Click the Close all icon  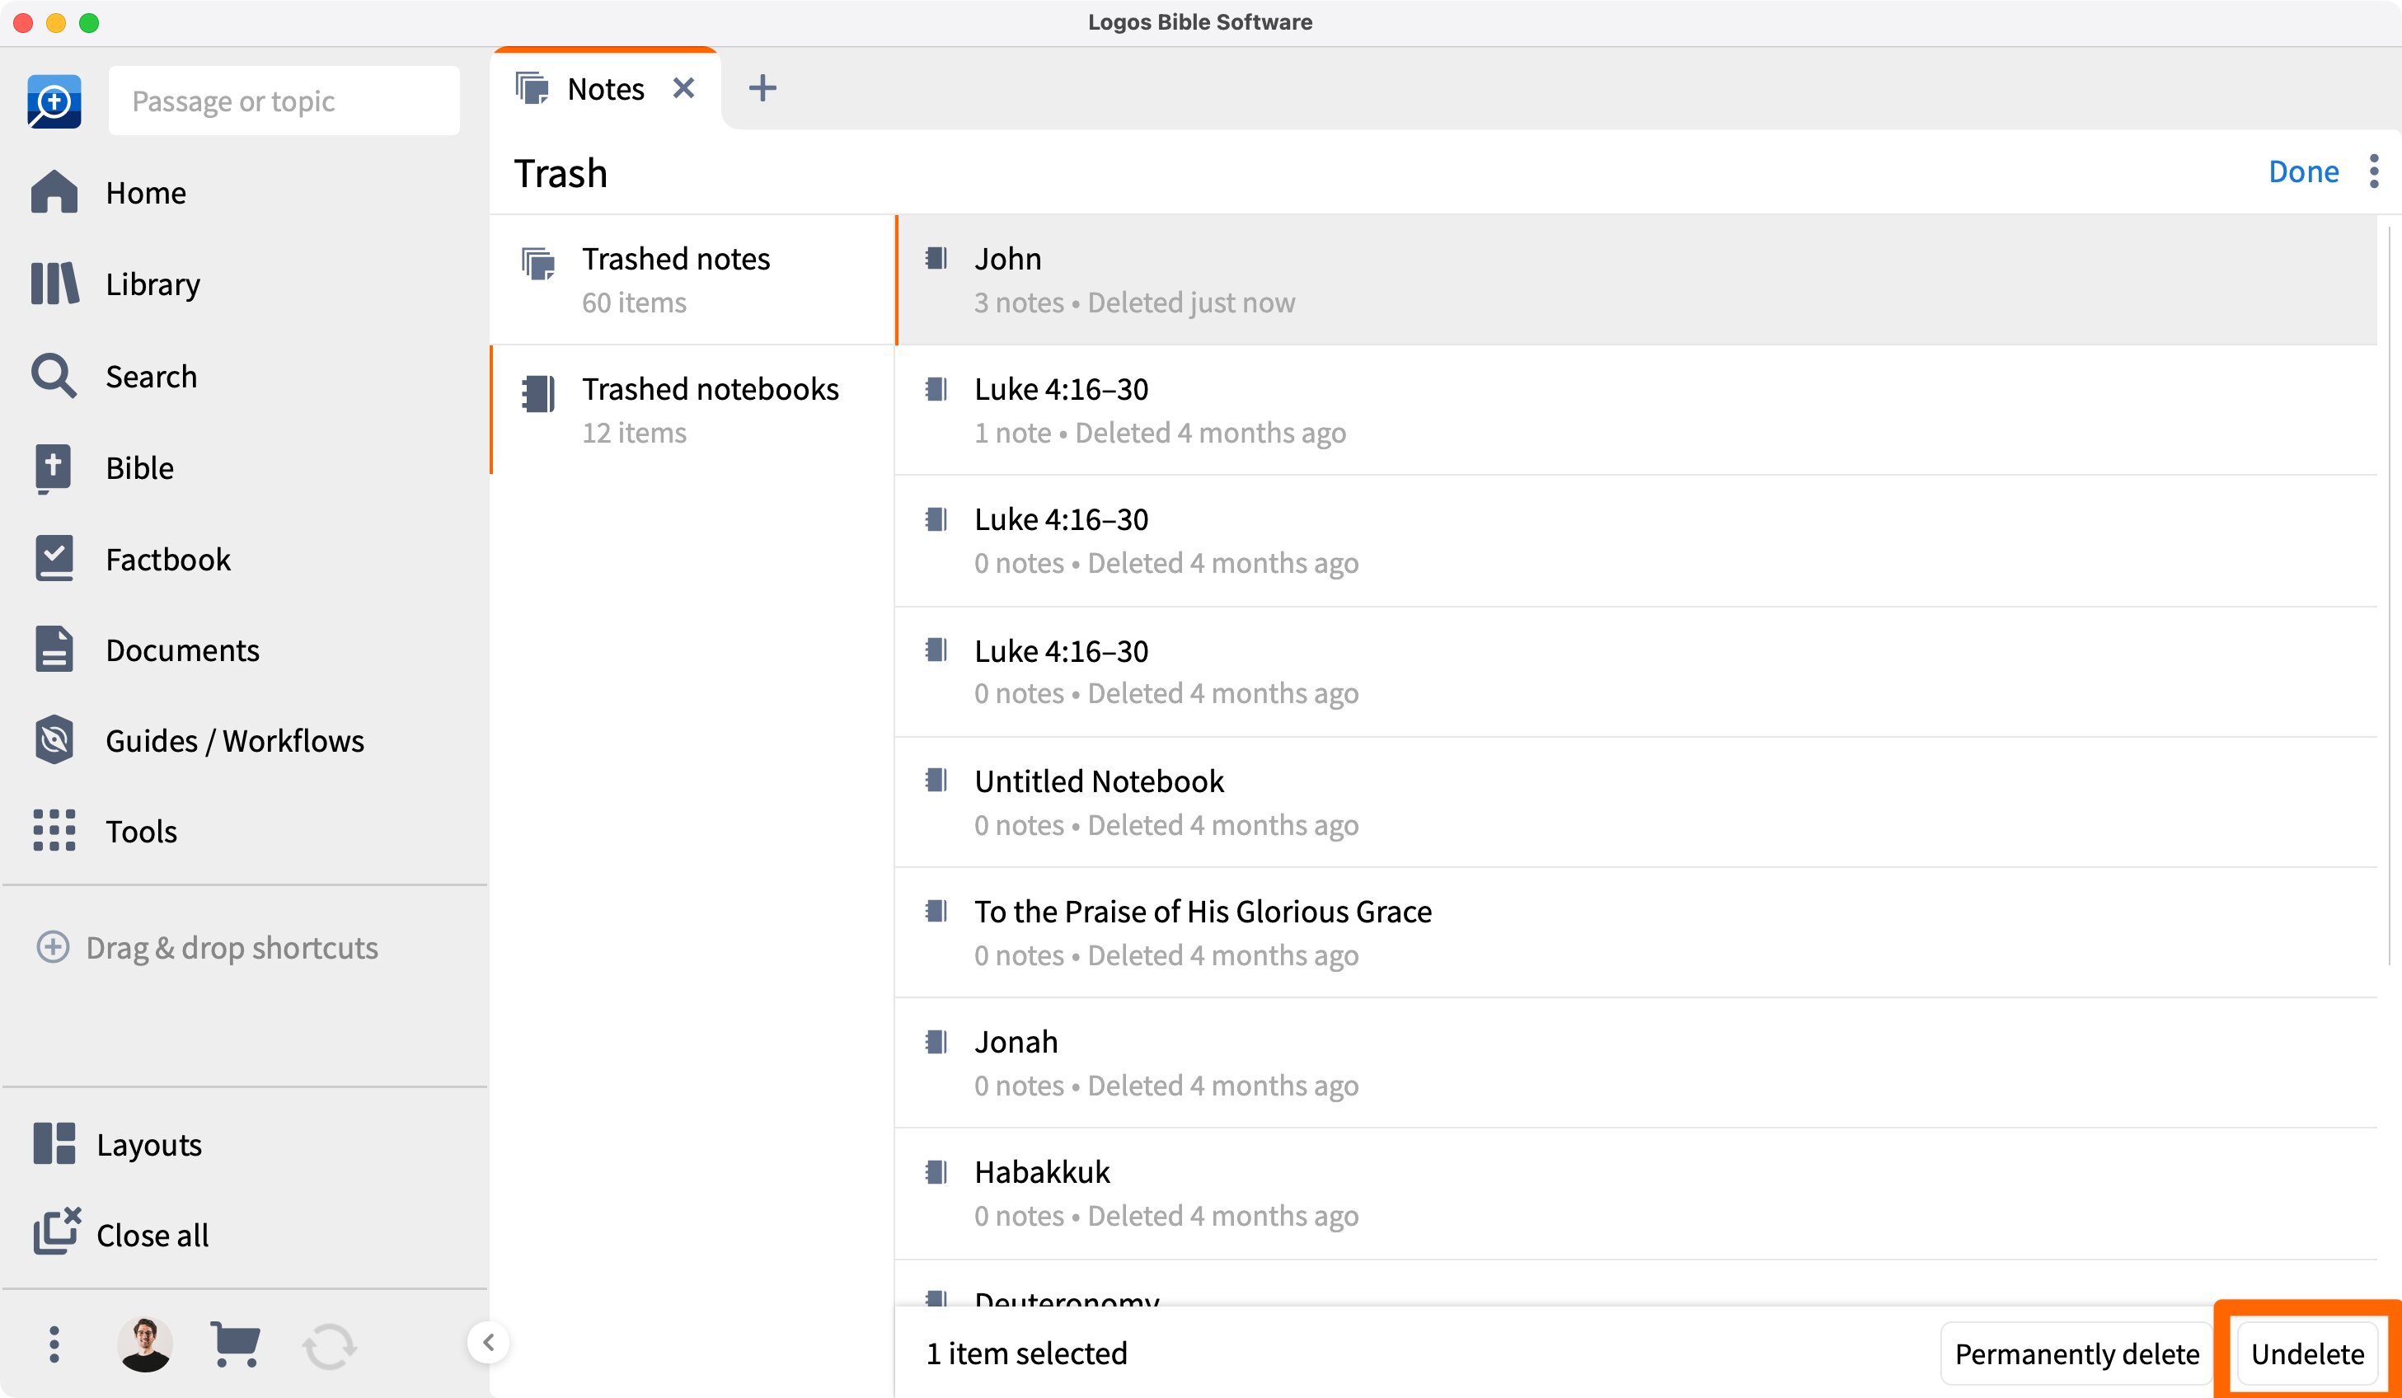(57, 1232)
